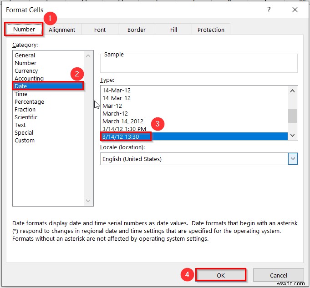Choose the Accounting category
The width and height of the screenshot is (310, 288).
pyautogui.click(x=48, y=78)
